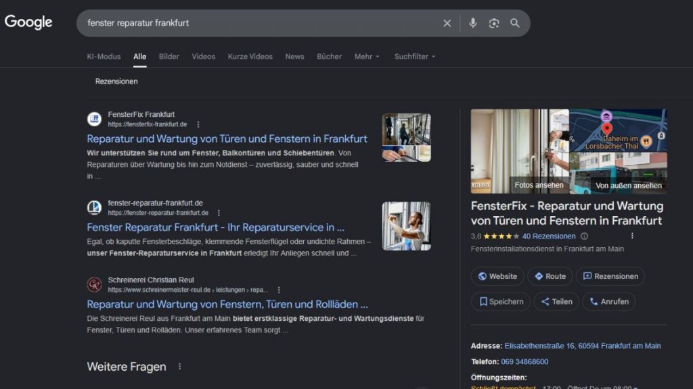Click the voice search microphone icon
This screenshot has width=693, height=389.
pos(472,22)
